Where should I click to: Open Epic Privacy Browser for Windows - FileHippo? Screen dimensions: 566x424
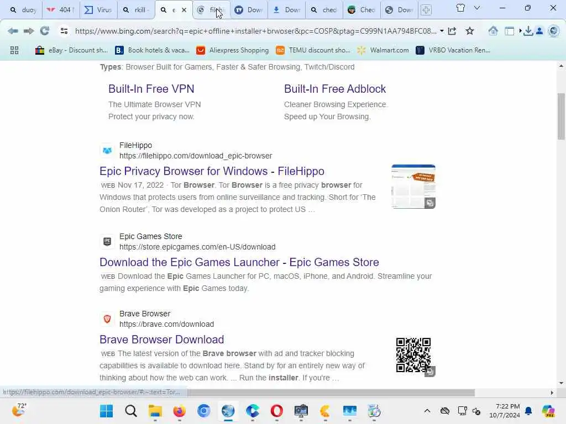[x=212, y=171]
